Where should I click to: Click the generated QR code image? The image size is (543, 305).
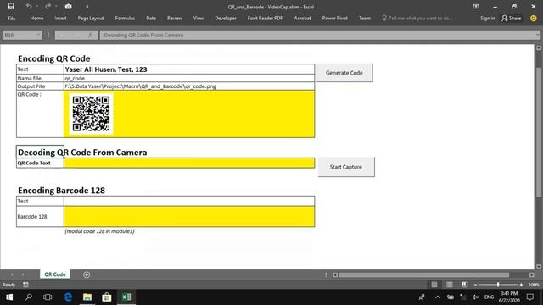pos(91,114)
